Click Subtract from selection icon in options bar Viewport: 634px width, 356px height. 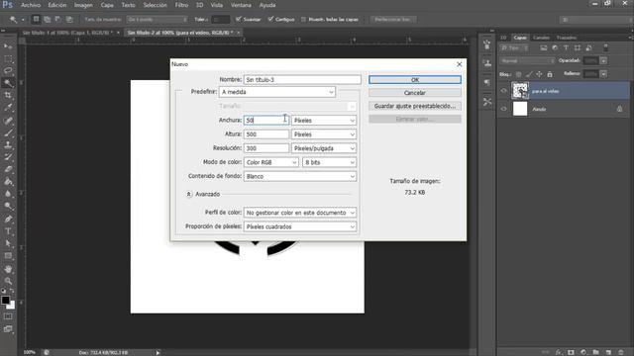click(57, 19)
